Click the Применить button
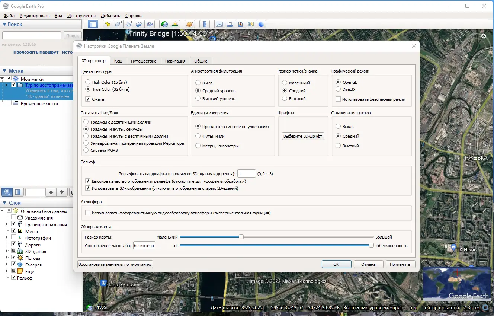 (x=400, y=264)
